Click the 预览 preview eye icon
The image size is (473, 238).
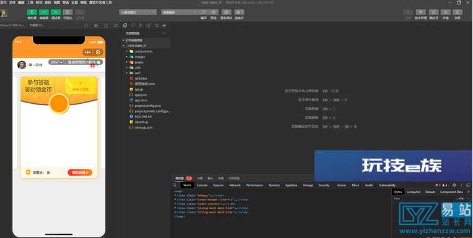click(x=214, y=12)
